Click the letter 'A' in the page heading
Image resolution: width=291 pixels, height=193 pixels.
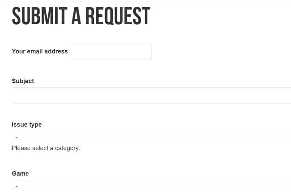[76, 16]
